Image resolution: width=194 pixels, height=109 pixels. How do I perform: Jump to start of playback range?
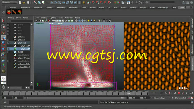click(x=162, y=93)
